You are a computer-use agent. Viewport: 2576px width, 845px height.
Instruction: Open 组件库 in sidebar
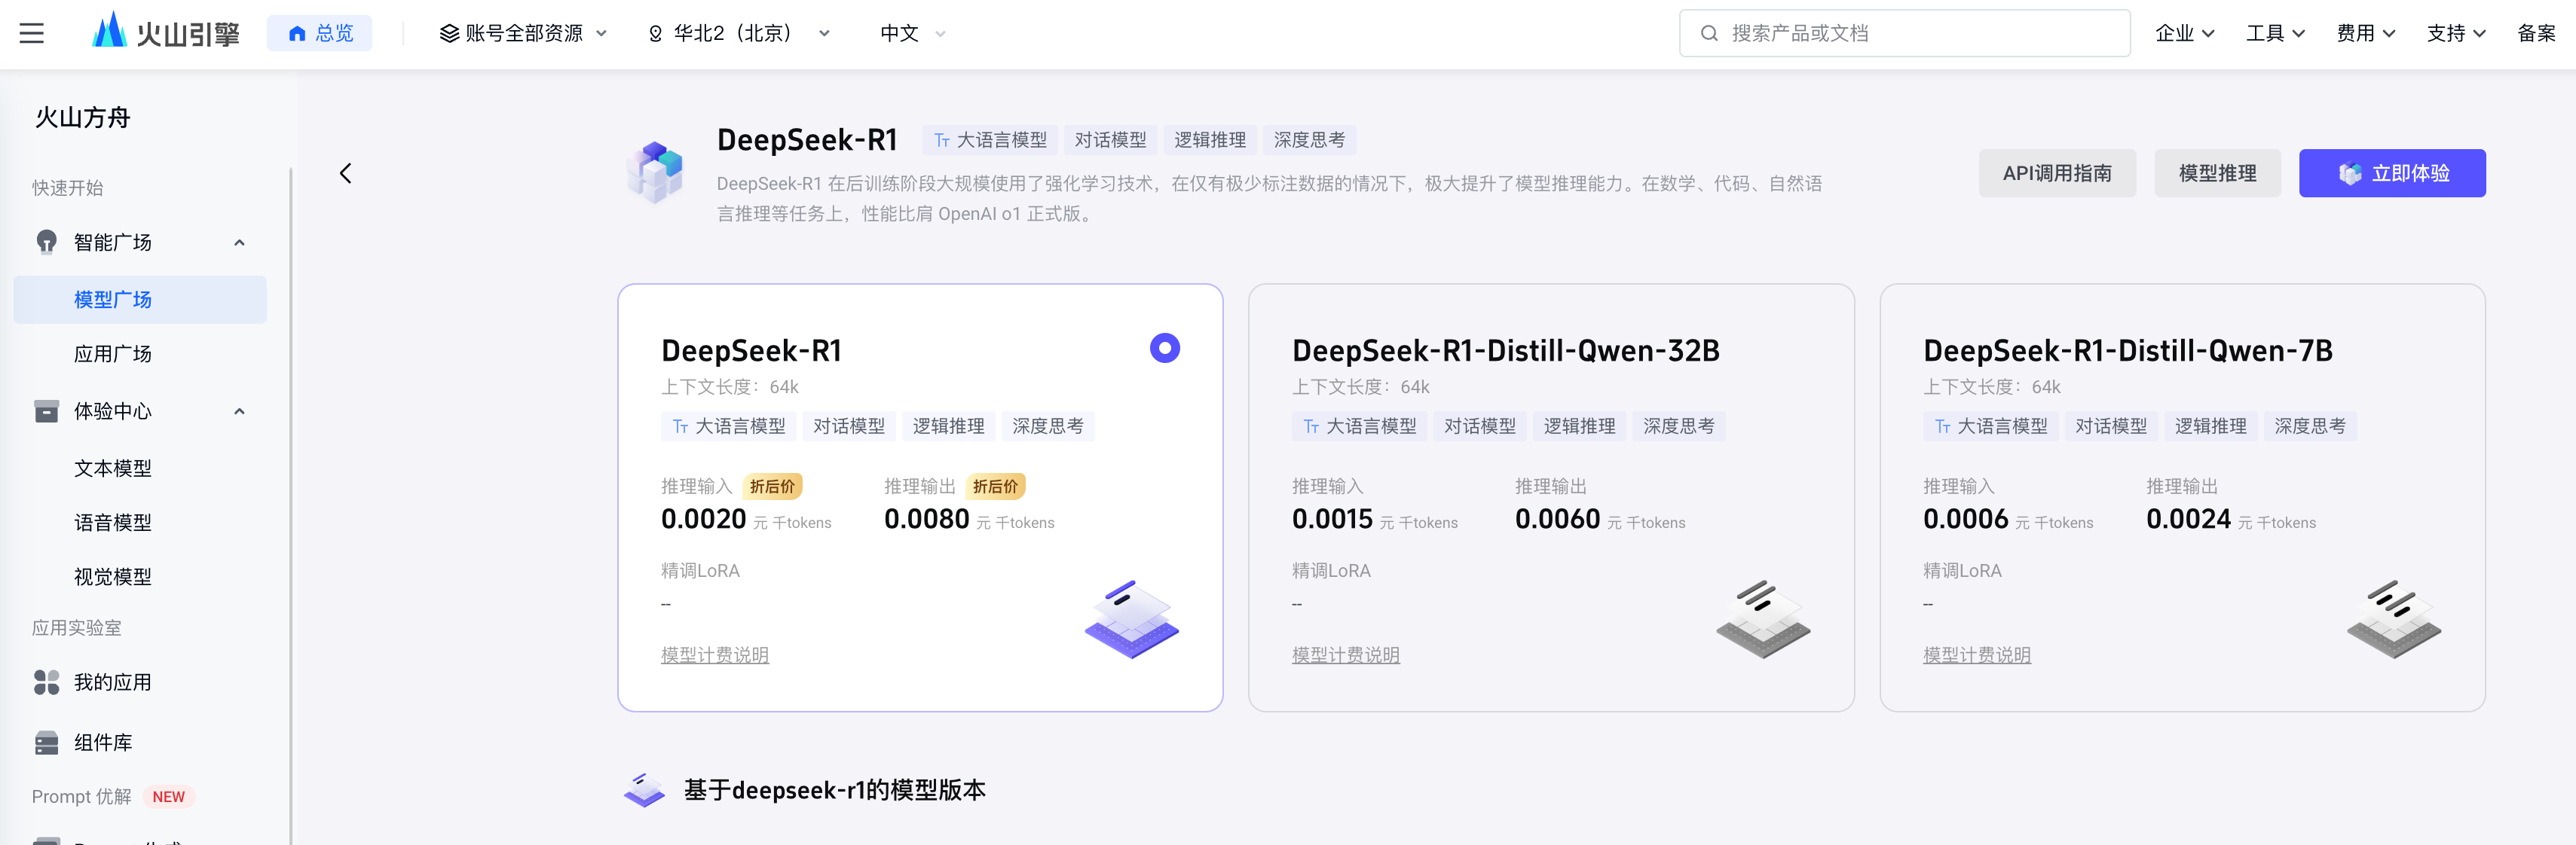coord(103,742)
